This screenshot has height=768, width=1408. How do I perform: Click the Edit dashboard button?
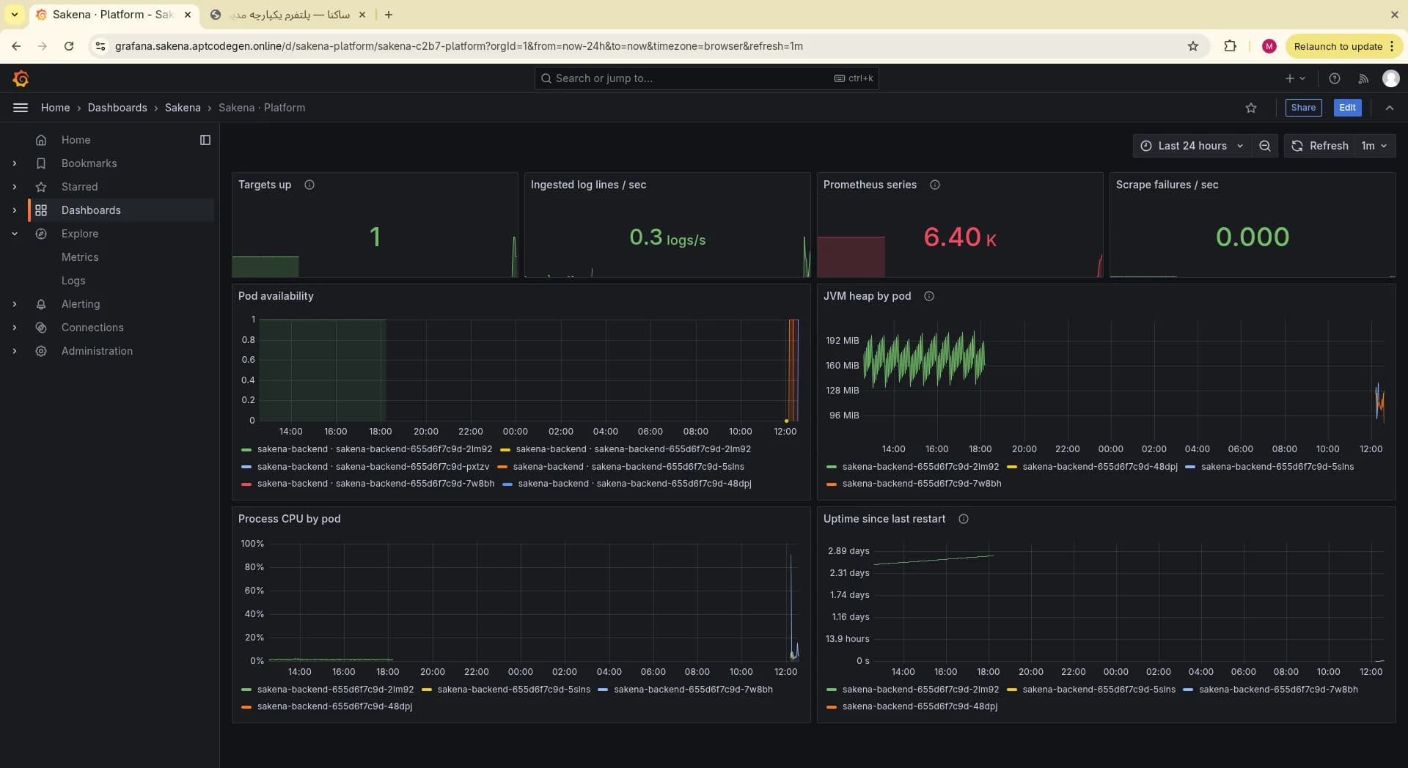1347,108
